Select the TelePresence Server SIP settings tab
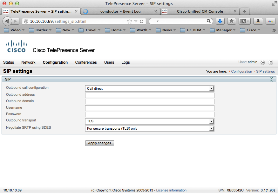This screenshot has height=194, width=278. click(x=41, y=11)
